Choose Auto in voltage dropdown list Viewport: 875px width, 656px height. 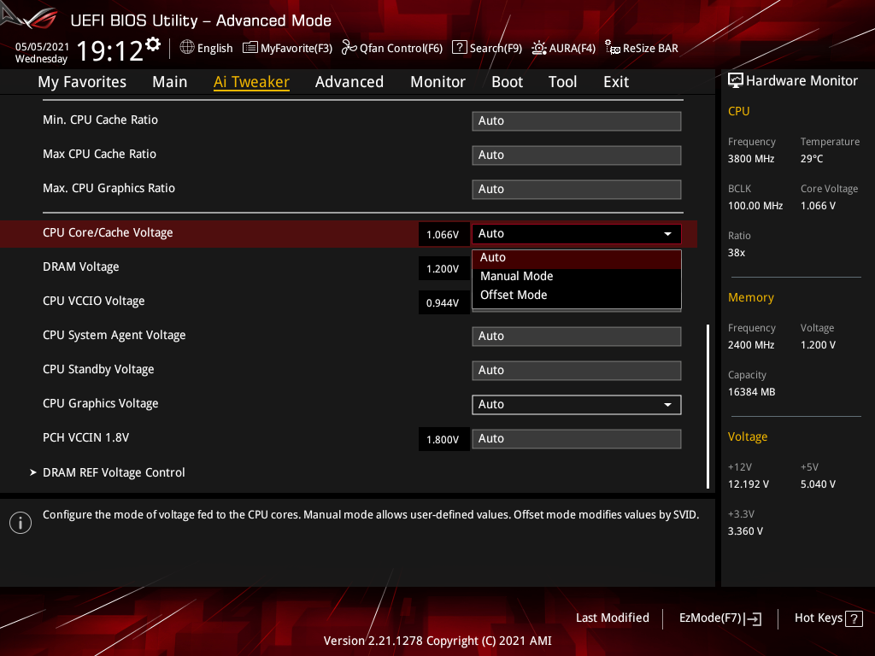[x=577, y=258]
